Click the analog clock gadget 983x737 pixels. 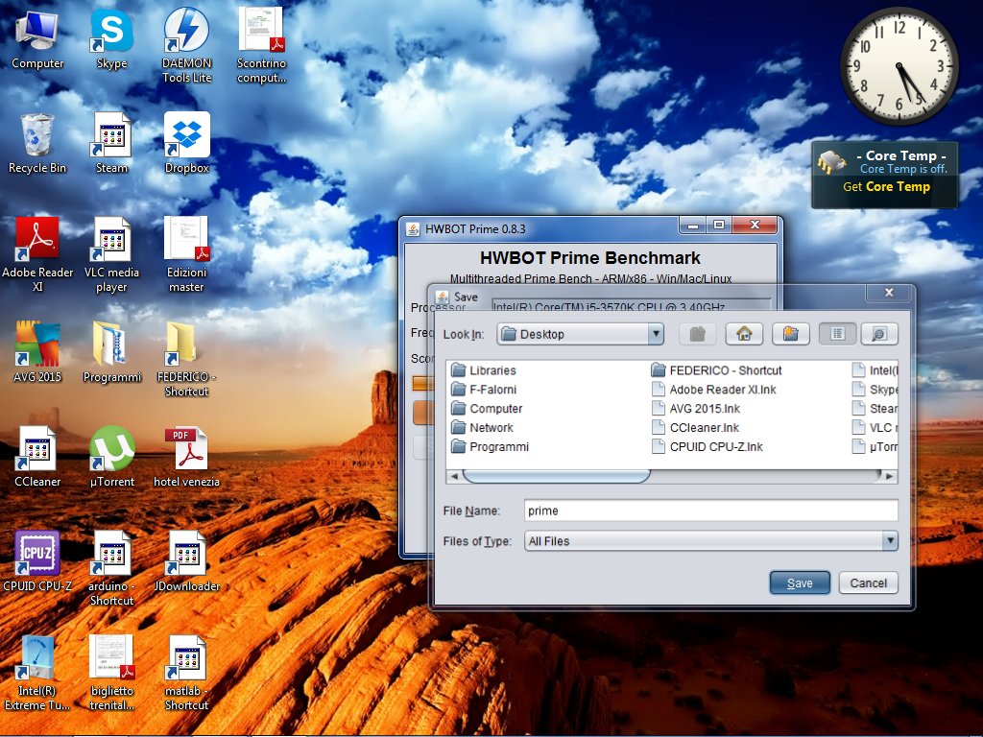(899, 66)
